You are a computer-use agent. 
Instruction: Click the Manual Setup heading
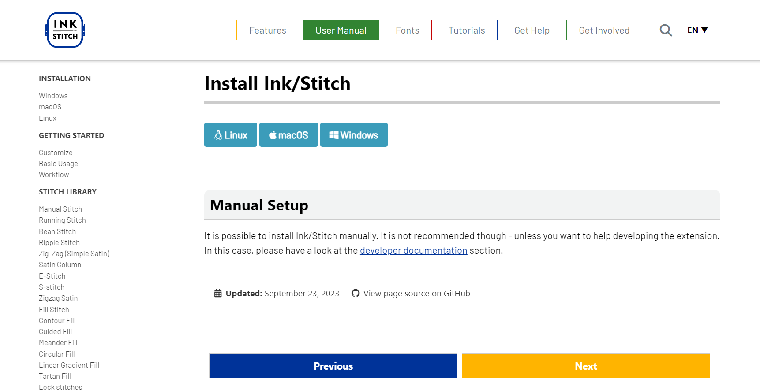(259, 205)
